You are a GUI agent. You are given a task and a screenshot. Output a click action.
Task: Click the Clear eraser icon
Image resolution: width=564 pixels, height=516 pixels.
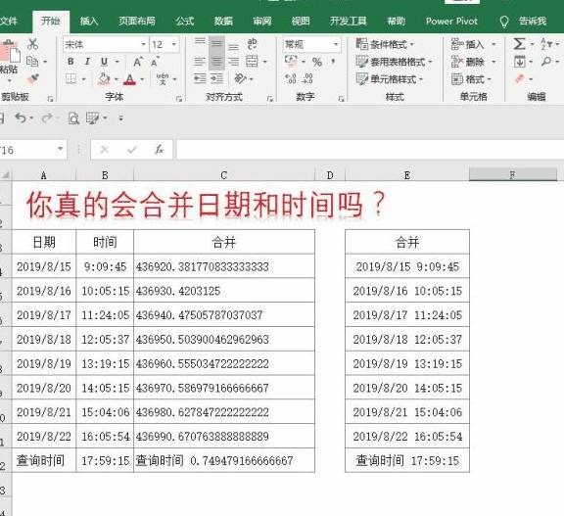(520, 78)
